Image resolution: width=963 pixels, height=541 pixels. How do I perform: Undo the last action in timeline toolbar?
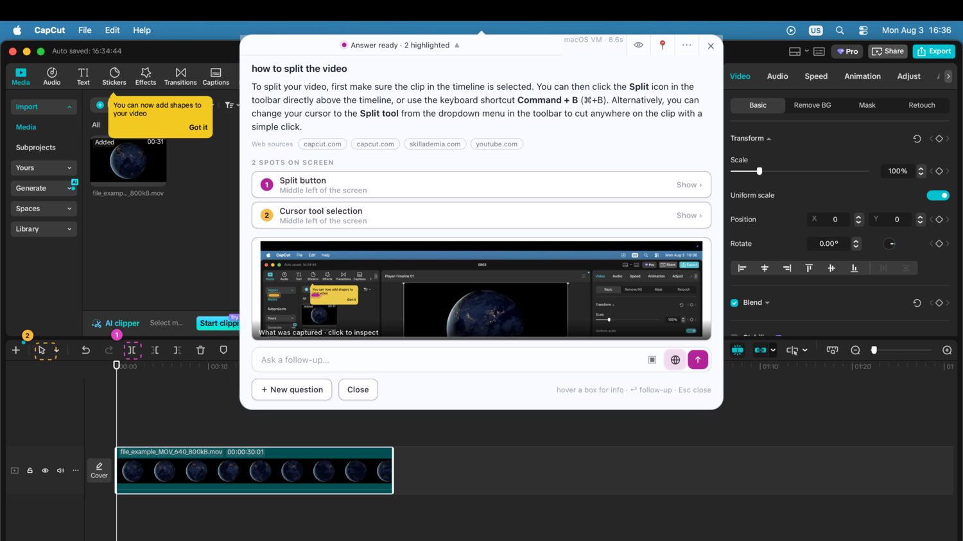[x=85, y=350]
